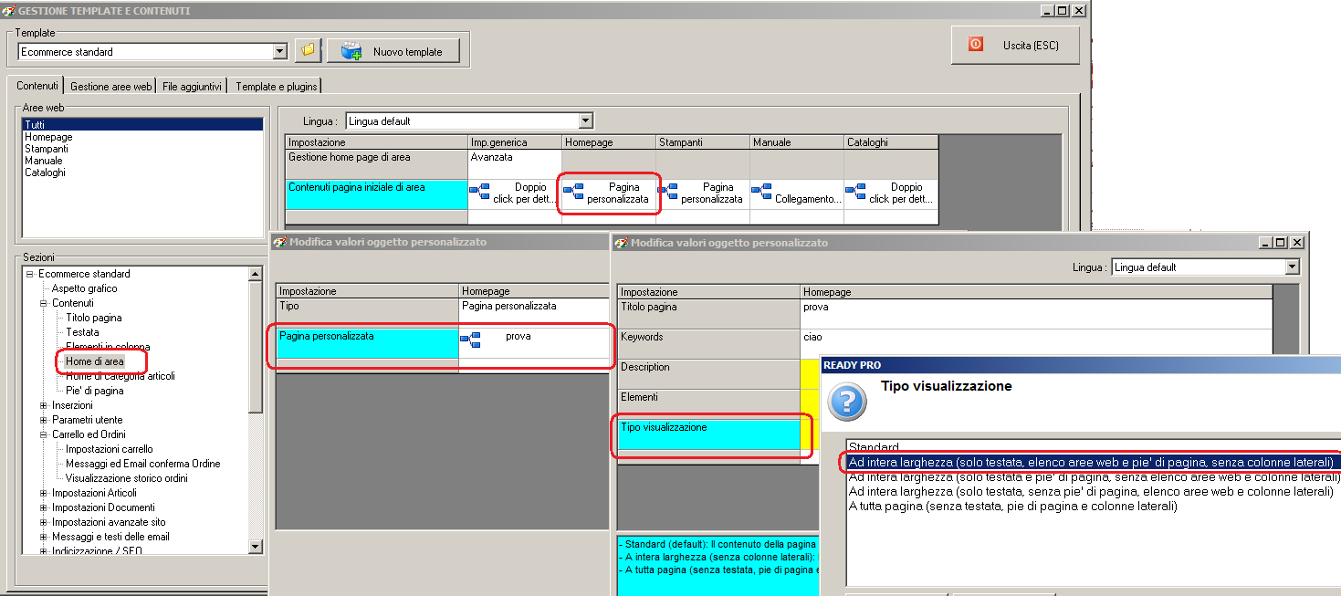
Task: Click the tree icon in the Cataloghi Doppio click cell
Action: 855,192
